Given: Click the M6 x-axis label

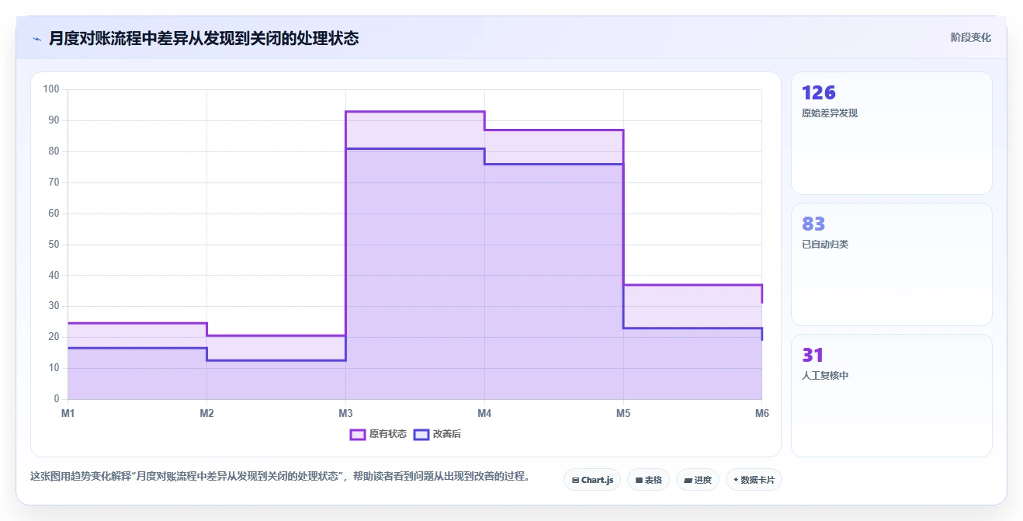Looking at the screenshot, I should tap(761, 414).
